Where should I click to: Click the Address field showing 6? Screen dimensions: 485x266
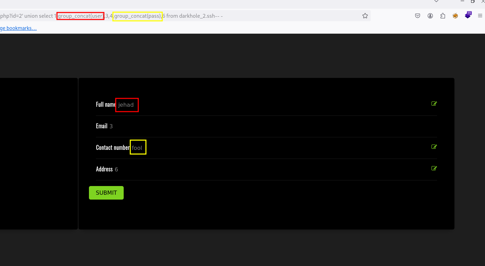116,169
